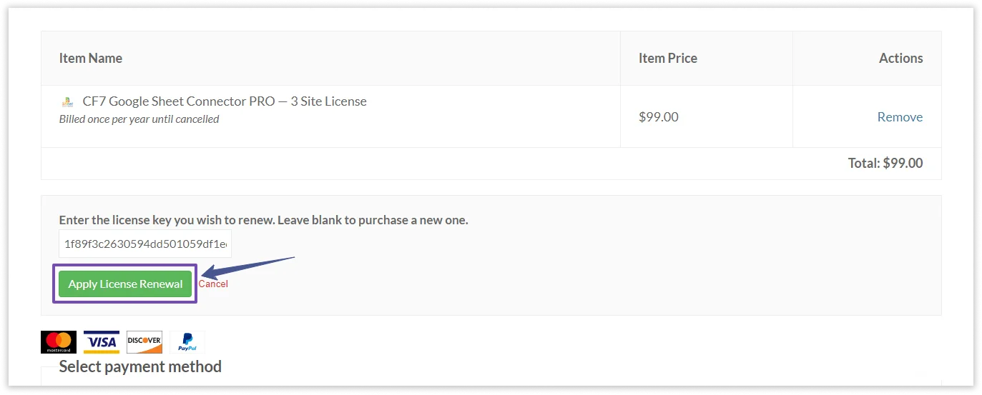
Task: Click the Actions column header
Action: click(x=900, y=59)
